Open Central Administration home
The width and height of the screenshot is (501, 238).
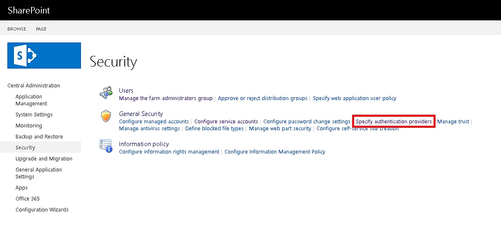(33, 85)
